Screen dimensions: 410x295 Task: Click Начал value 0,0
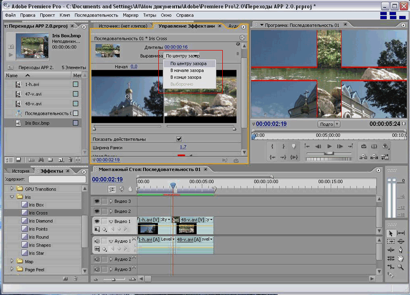click(x=134, y=67)
